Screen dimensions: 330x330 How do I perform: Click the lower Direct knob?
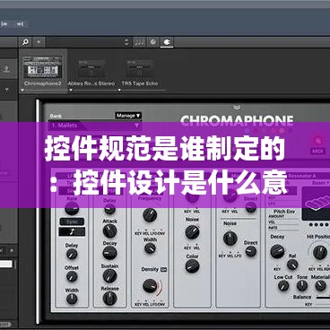(250, 251)
